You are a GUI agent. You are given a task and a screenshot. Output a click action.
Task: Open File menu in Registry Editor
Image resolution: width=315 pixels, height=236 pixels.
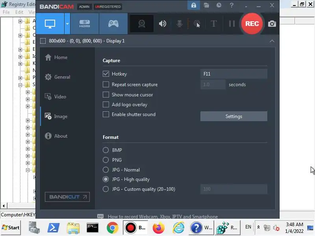[6, 12]
